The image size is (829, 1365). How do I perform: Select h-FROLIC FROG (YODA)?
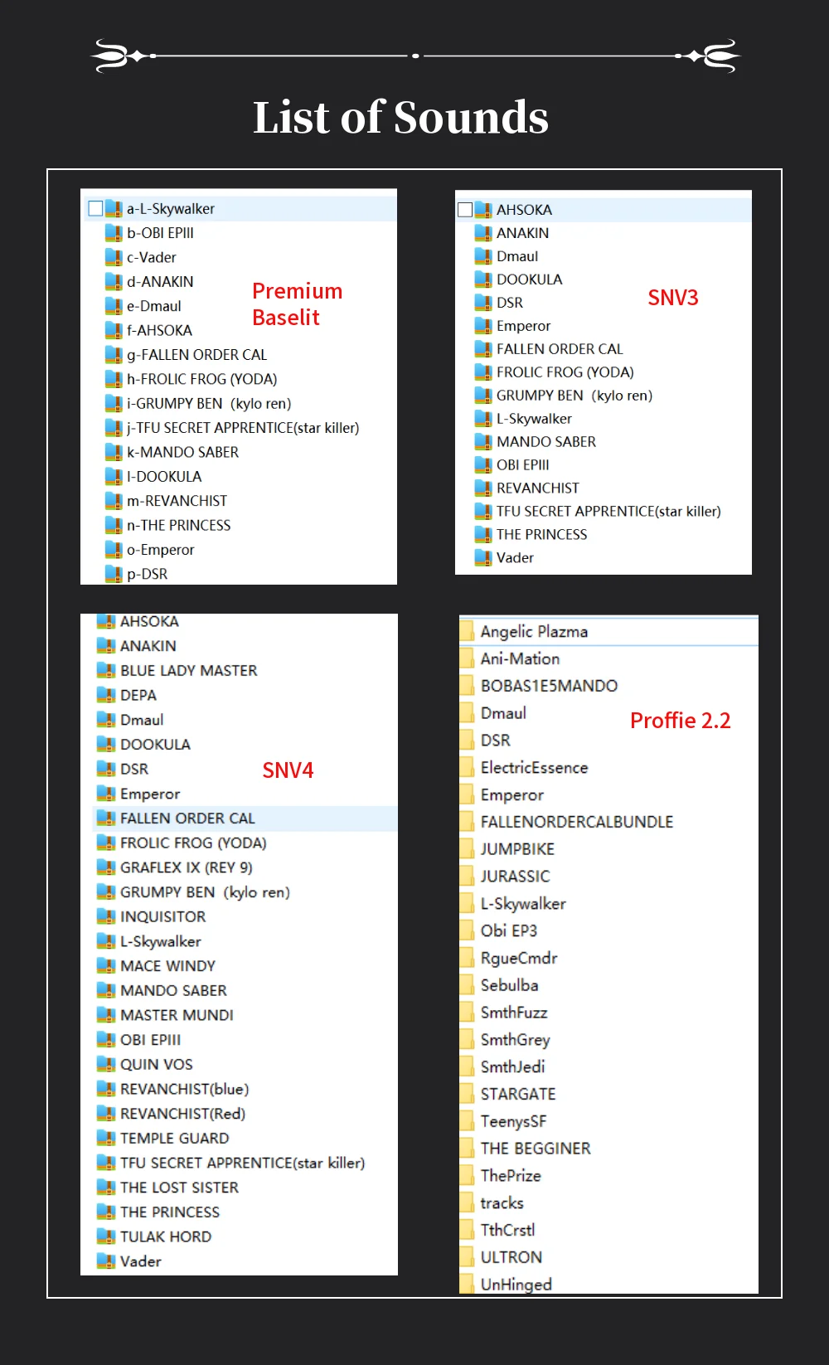pos(201,379)
